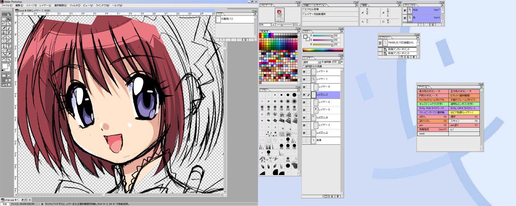Select the Pencil tool
Viewport: 516px width, 206px height.
tap(9, 37)
